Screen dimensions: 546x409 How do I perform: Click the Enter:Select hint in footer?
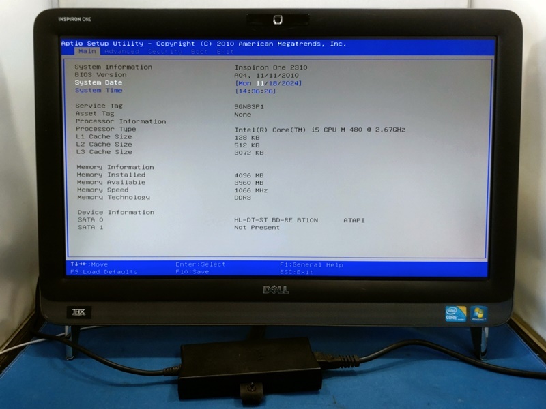201,264
